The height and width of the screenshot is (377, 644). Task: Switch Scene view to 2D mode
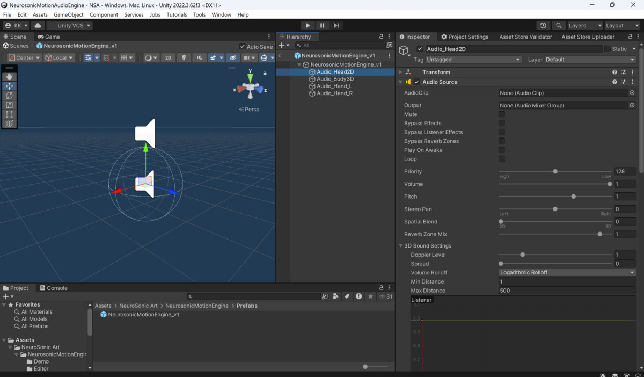(167, 57)
